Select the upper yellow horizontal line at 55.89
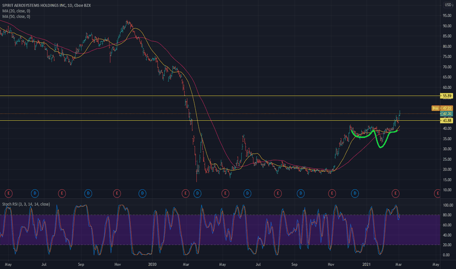 (220, 96)
